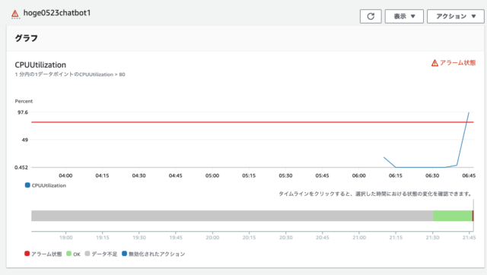
Task: Expand the アクション dropdown menu
Action: pyautogui.click(x=455, y=17)
